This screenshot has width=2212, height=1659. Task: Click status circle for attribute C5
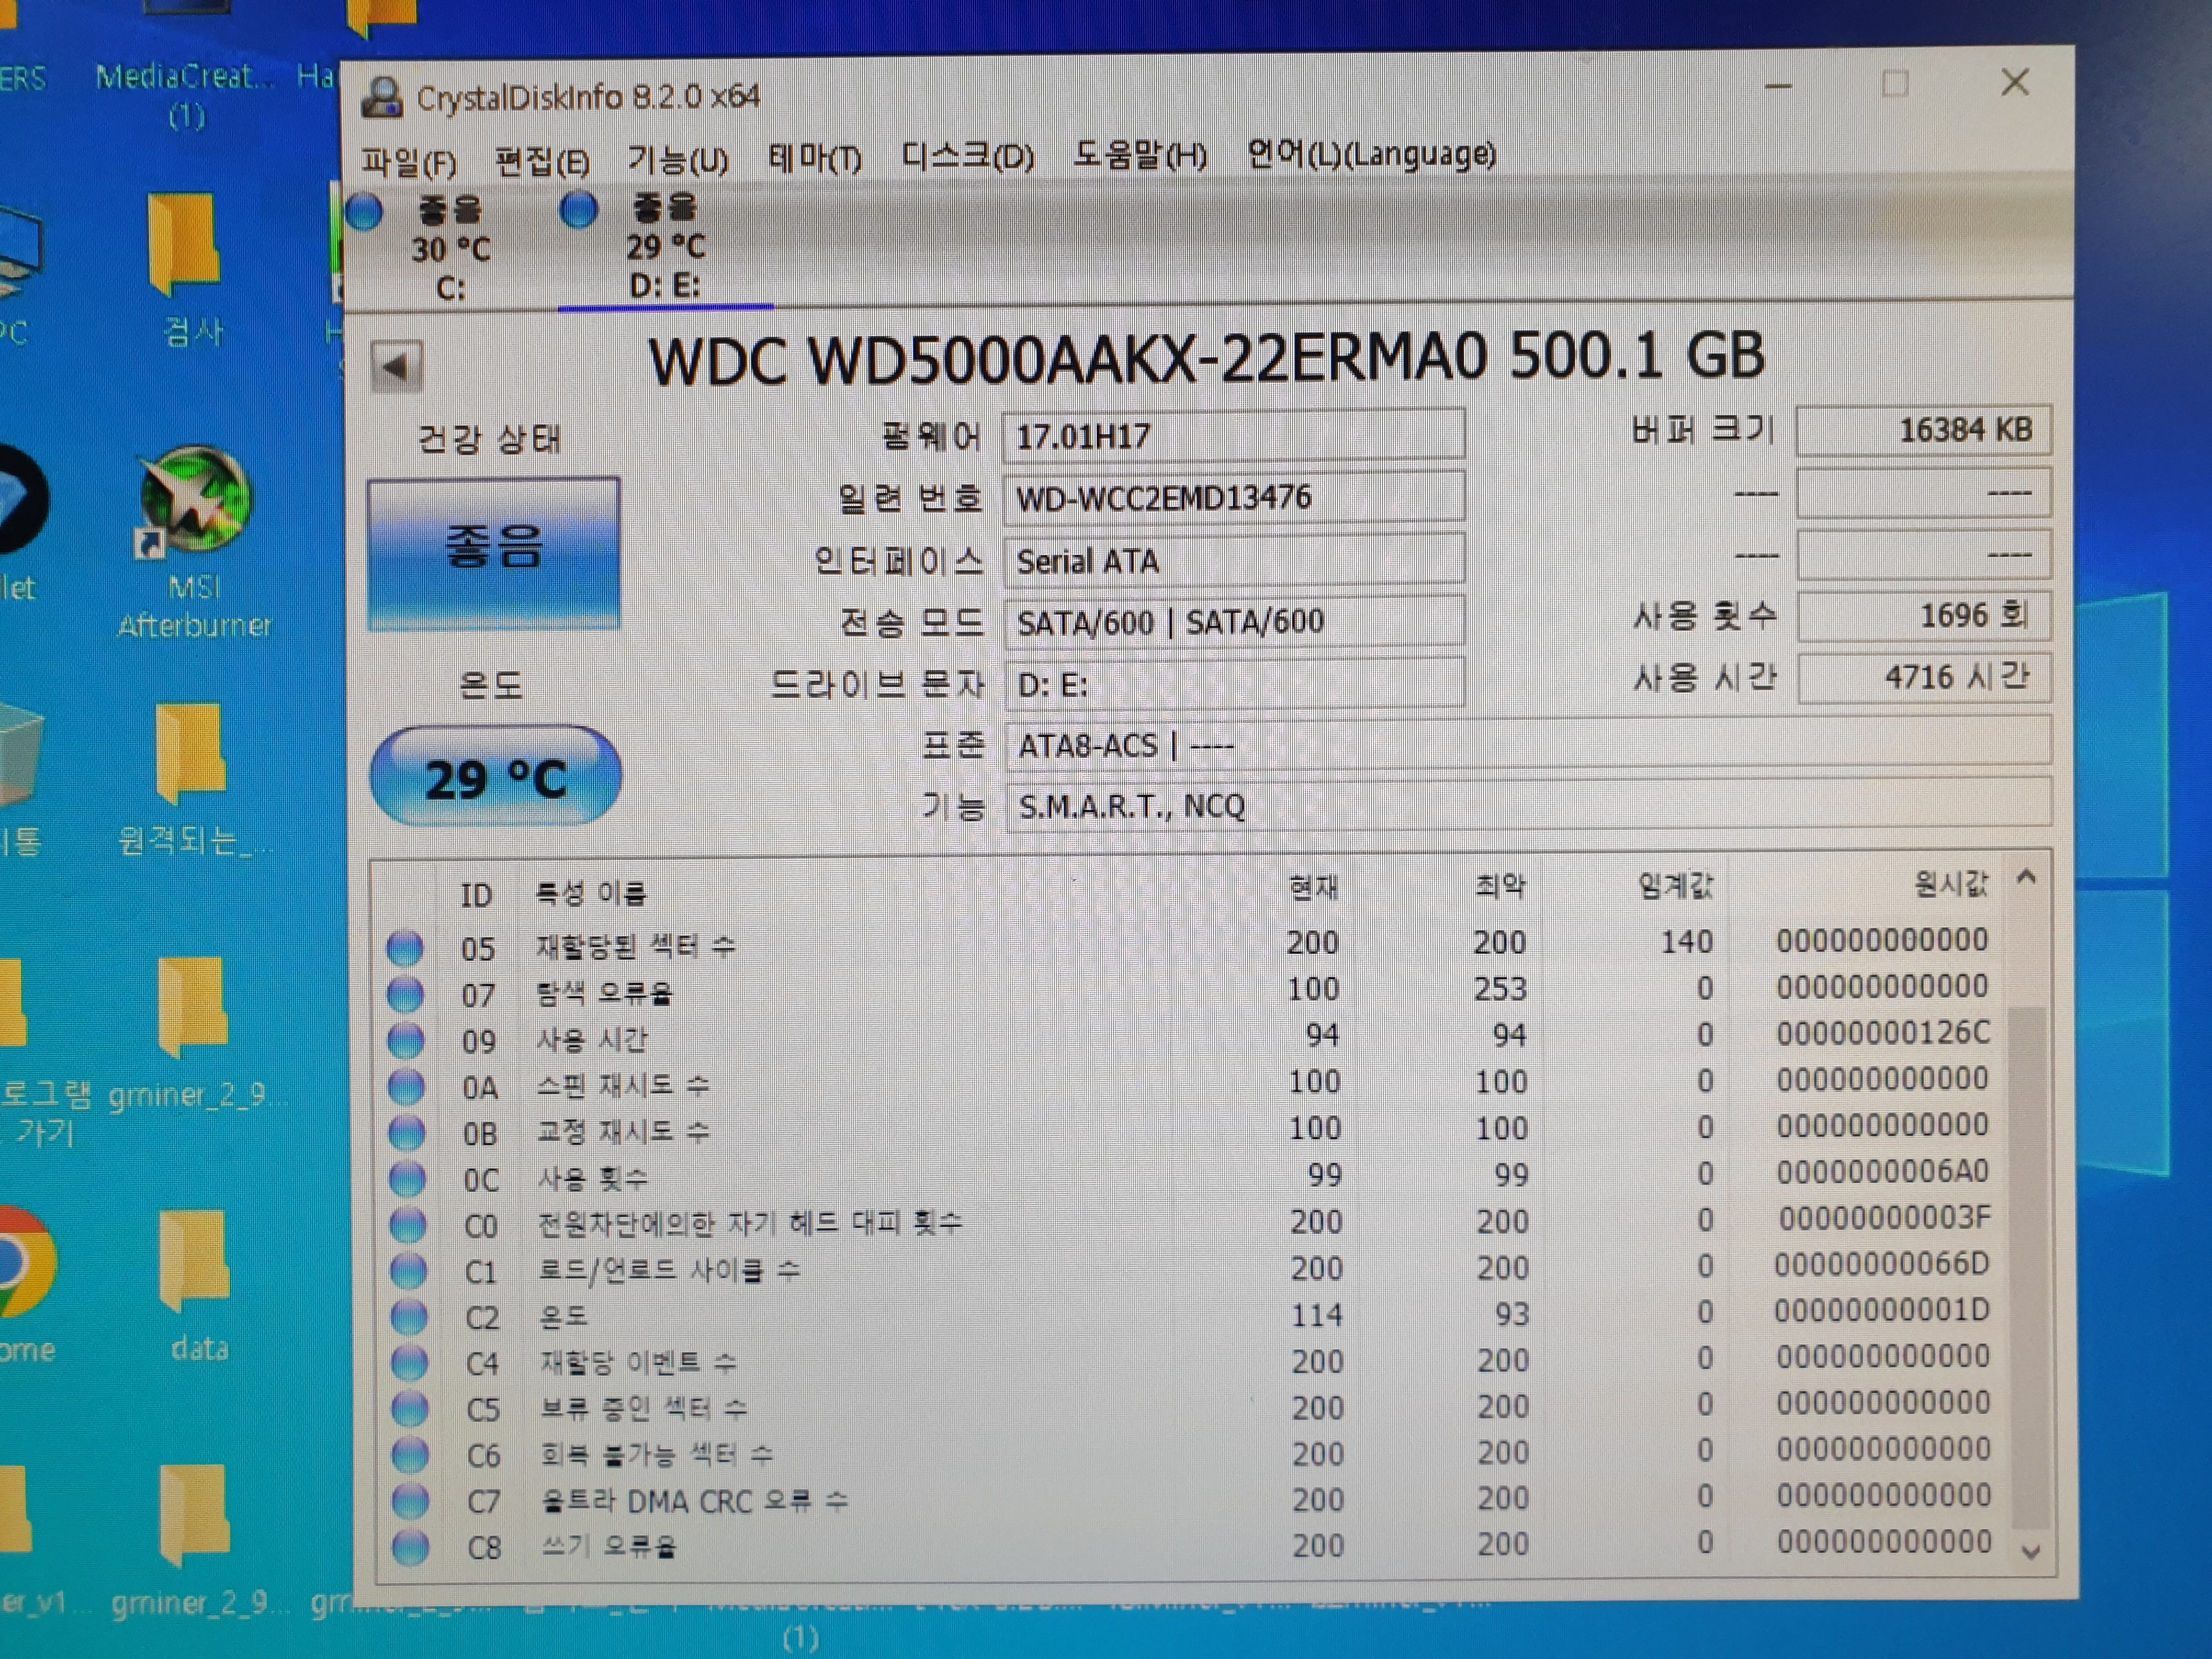pyautogui.click(x=409, y=1409)
